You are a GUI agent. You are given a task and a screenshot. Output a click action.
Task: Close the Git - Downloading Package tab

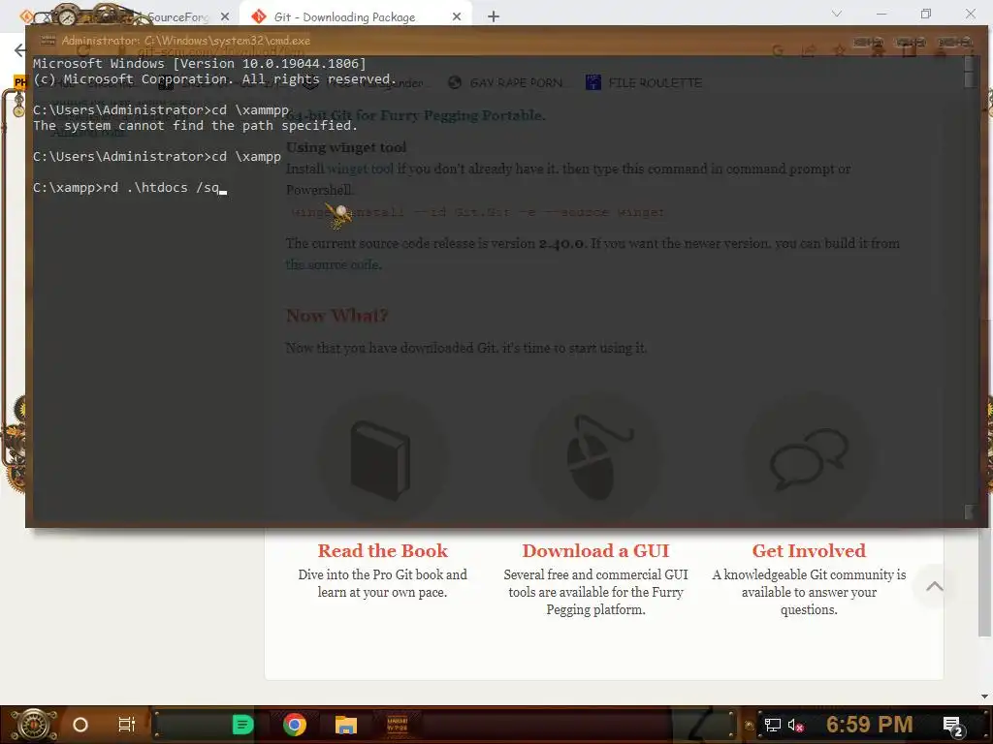[x=457, y=17]
